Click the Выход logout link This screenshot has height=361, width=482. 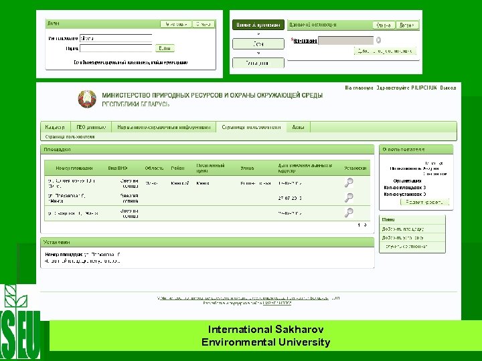pyautogui.click(x=448, y=88)
